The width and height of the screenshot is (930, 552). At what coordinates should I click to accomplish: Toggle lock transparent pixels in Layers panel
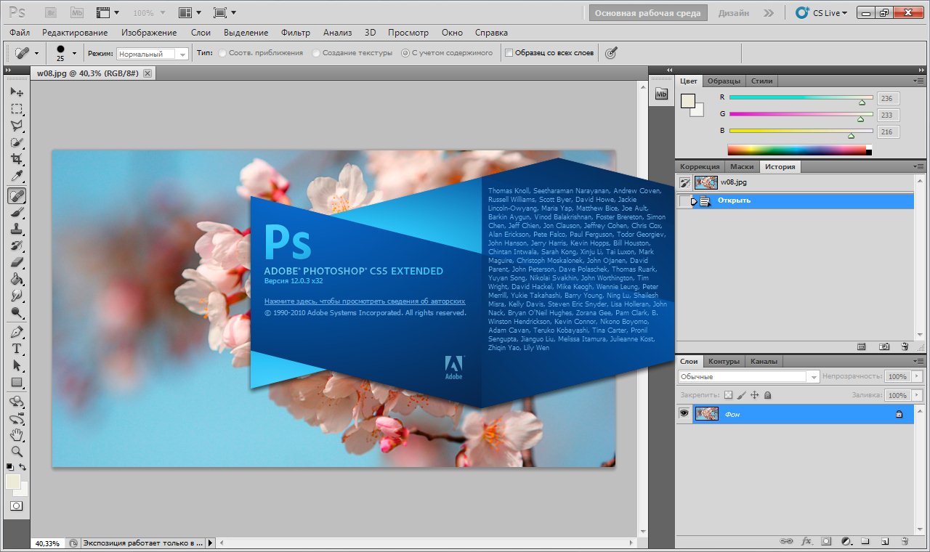tap(729, 395)
